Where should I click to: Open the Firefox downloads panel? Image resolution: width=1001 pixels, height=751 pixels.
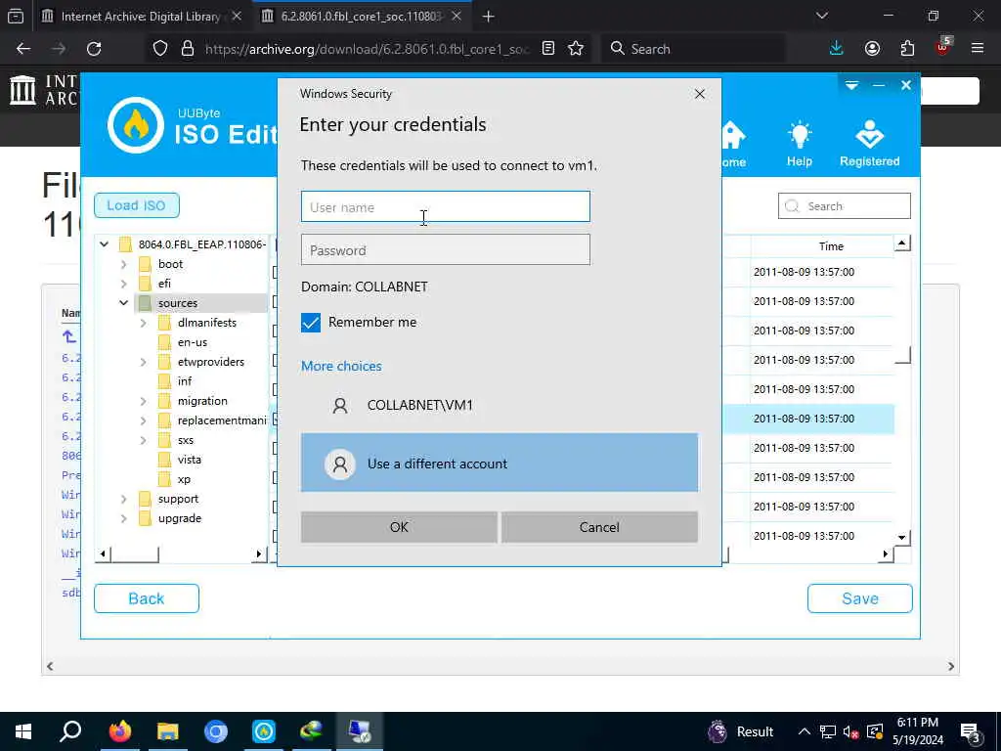837,49
